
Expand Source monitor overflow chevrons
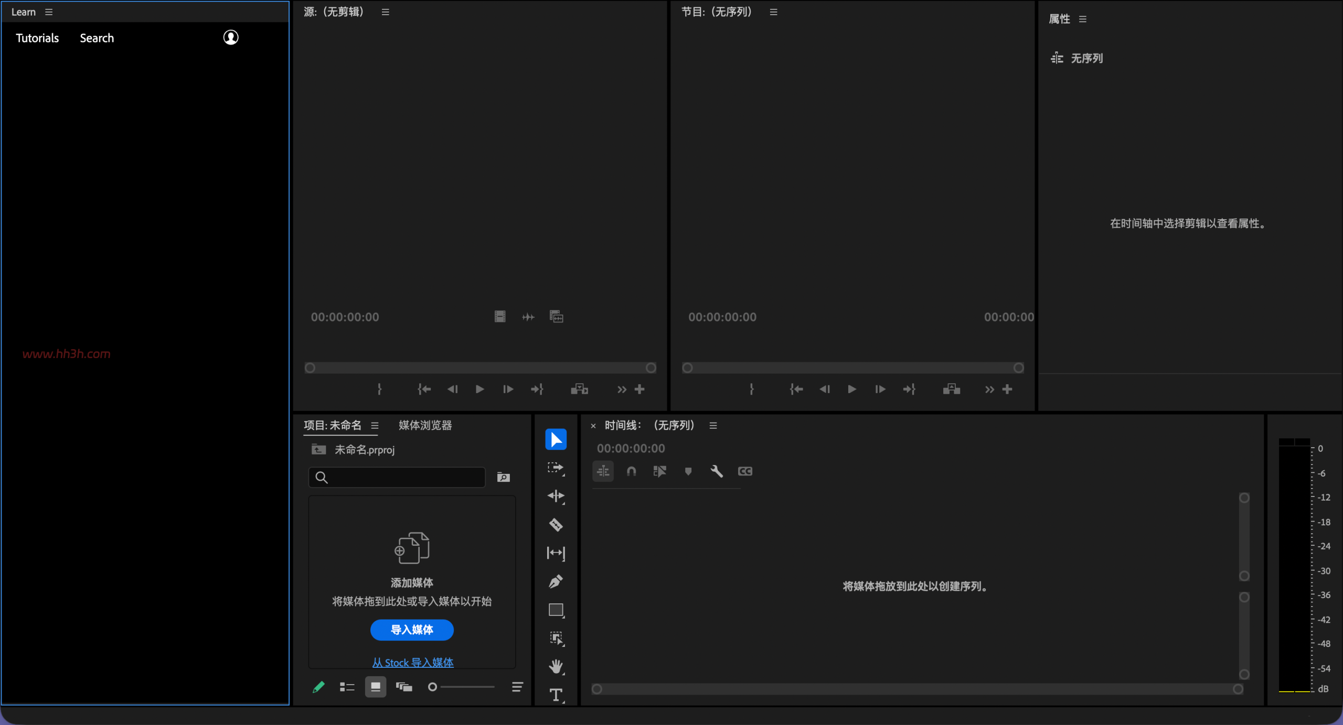tap(622, 389)
